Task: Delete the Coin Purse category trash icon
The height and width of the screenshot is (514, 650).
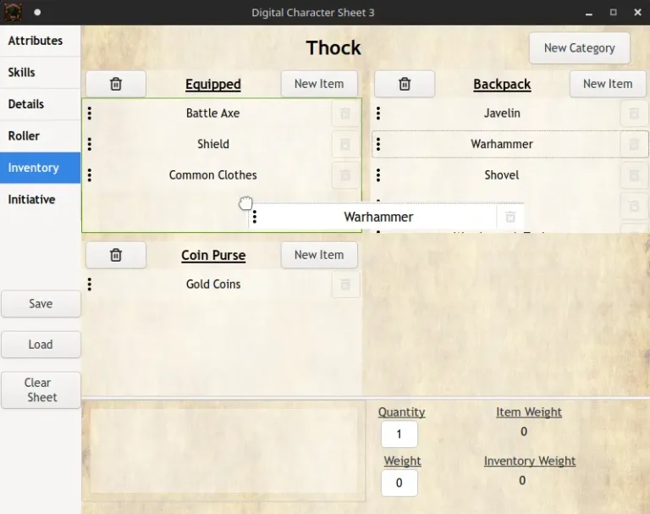Action: pyautogui.click(x=116, y=255)
